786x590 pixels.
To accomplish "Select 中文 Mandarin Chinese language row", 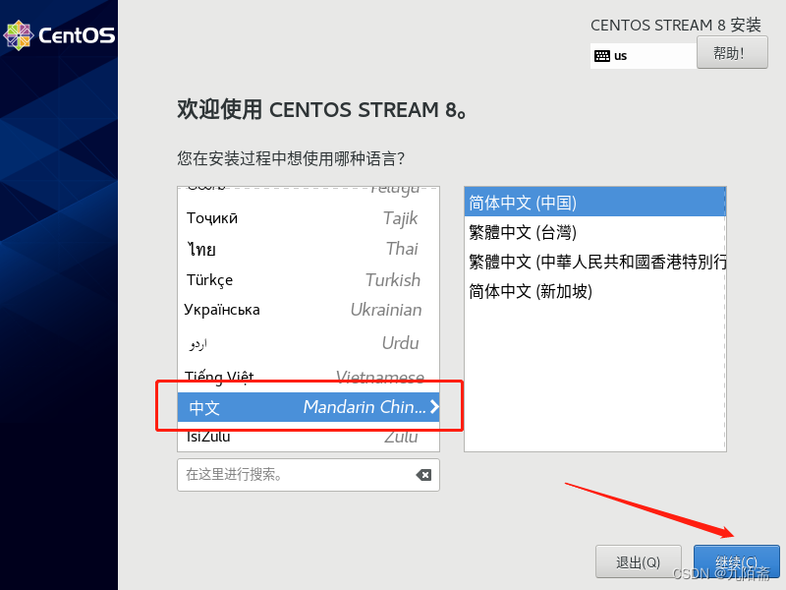I will (309, 407).
